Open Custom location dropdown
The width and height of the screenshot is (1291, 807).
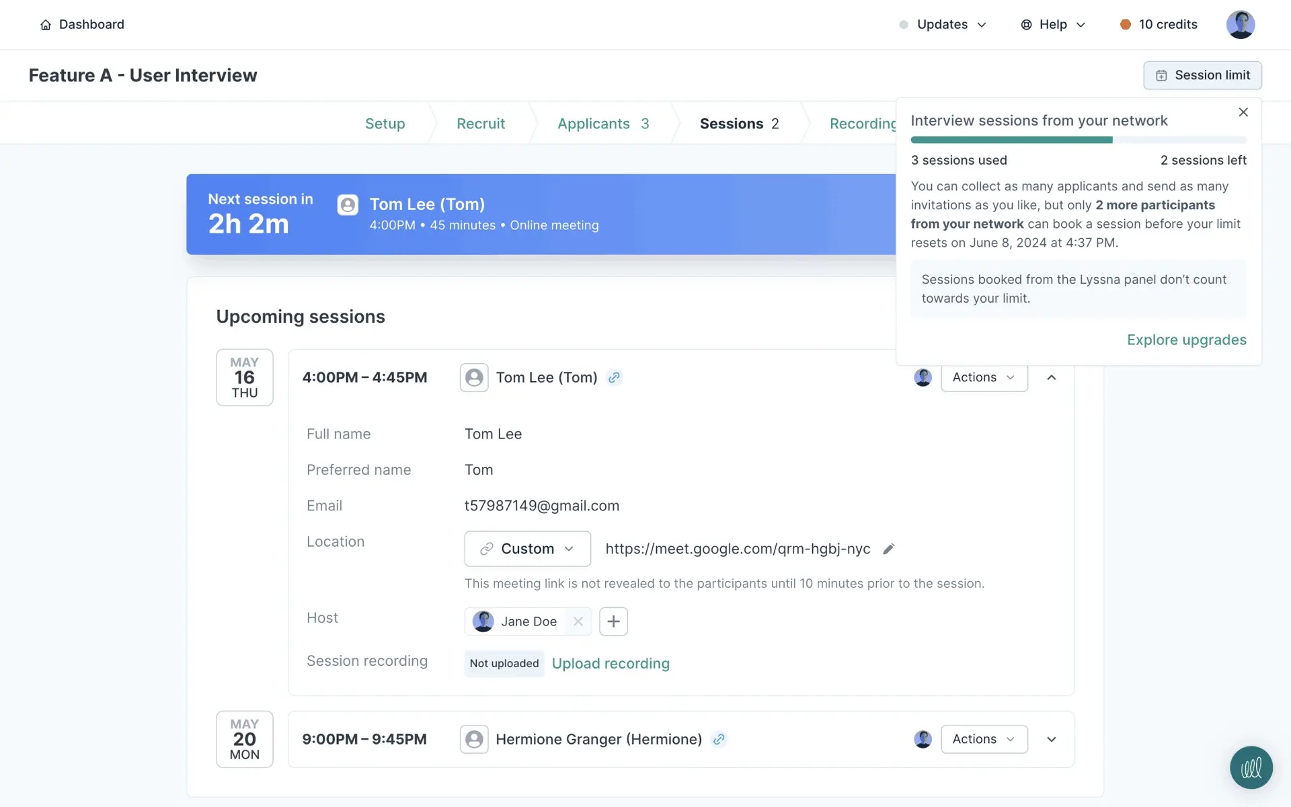(527, 549)
